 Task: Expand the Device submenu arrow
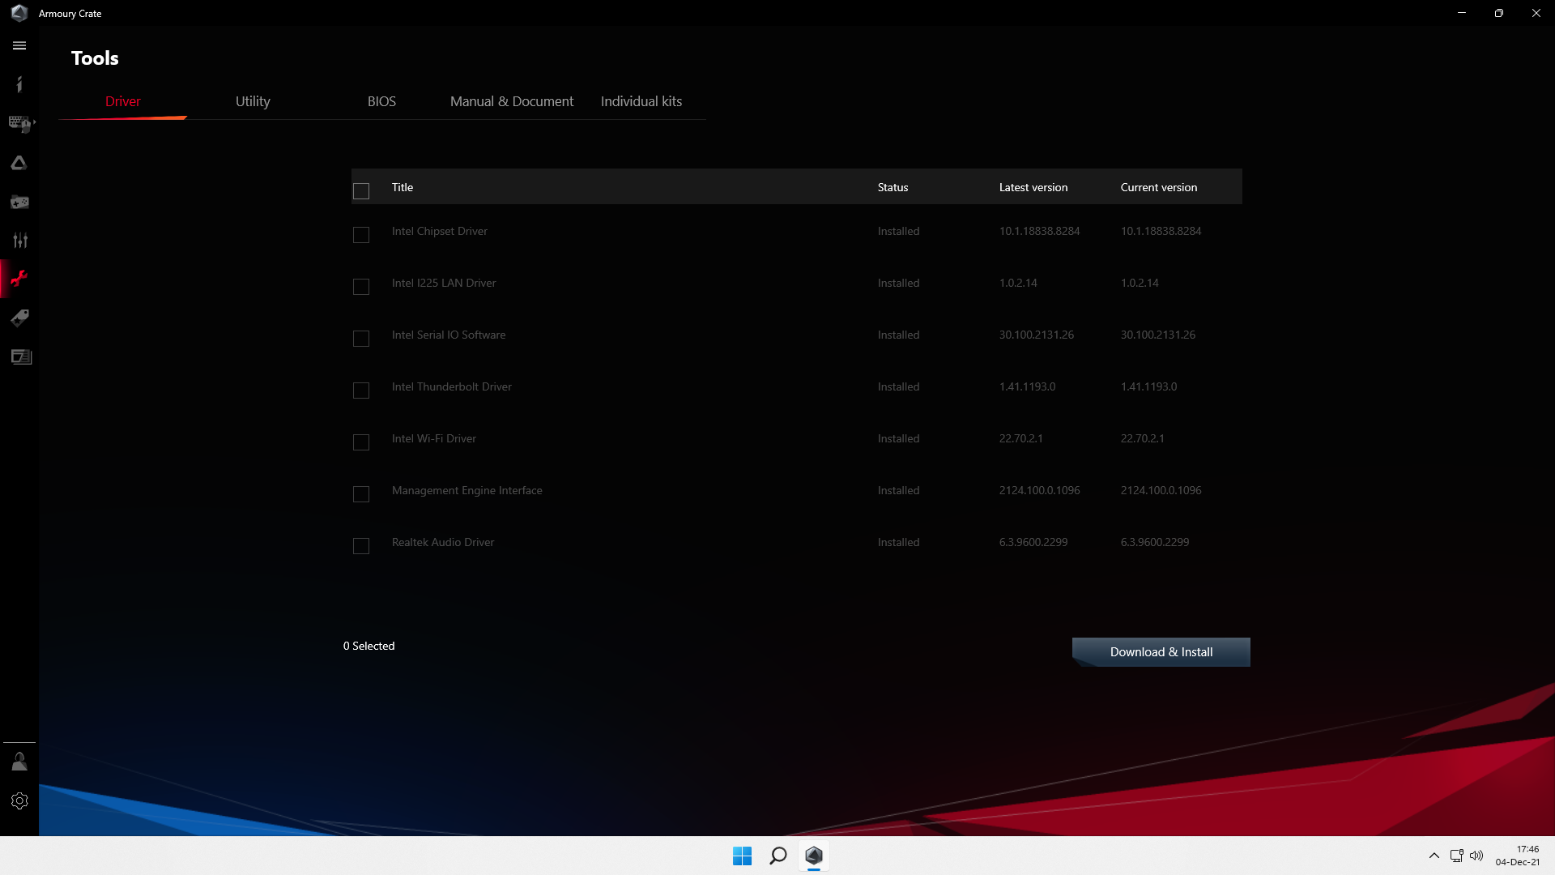(34, 122)
